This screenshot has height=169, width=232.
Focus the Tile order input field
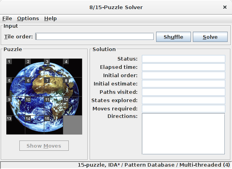tap(95, 36)
